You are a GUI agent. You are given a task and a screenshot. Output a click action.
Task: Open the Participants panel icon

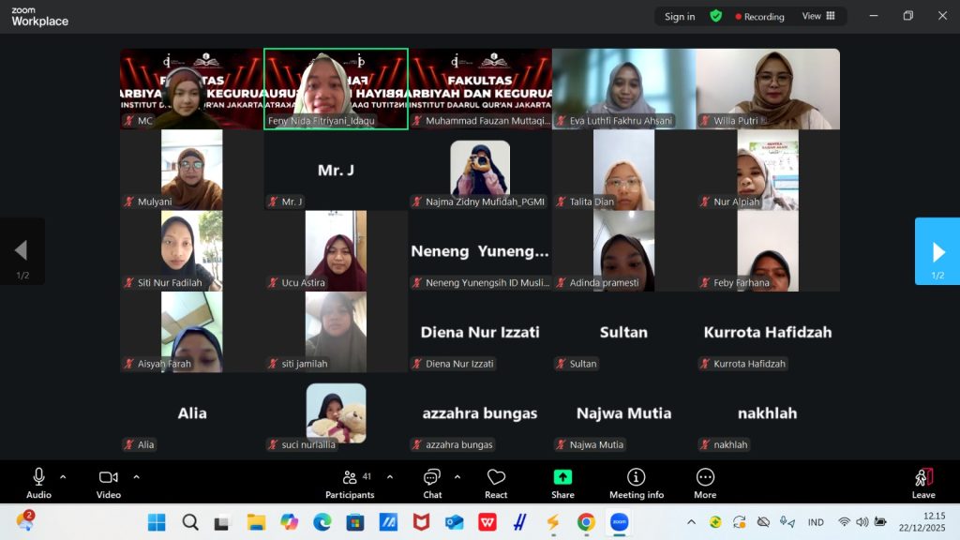click(350, 477)
